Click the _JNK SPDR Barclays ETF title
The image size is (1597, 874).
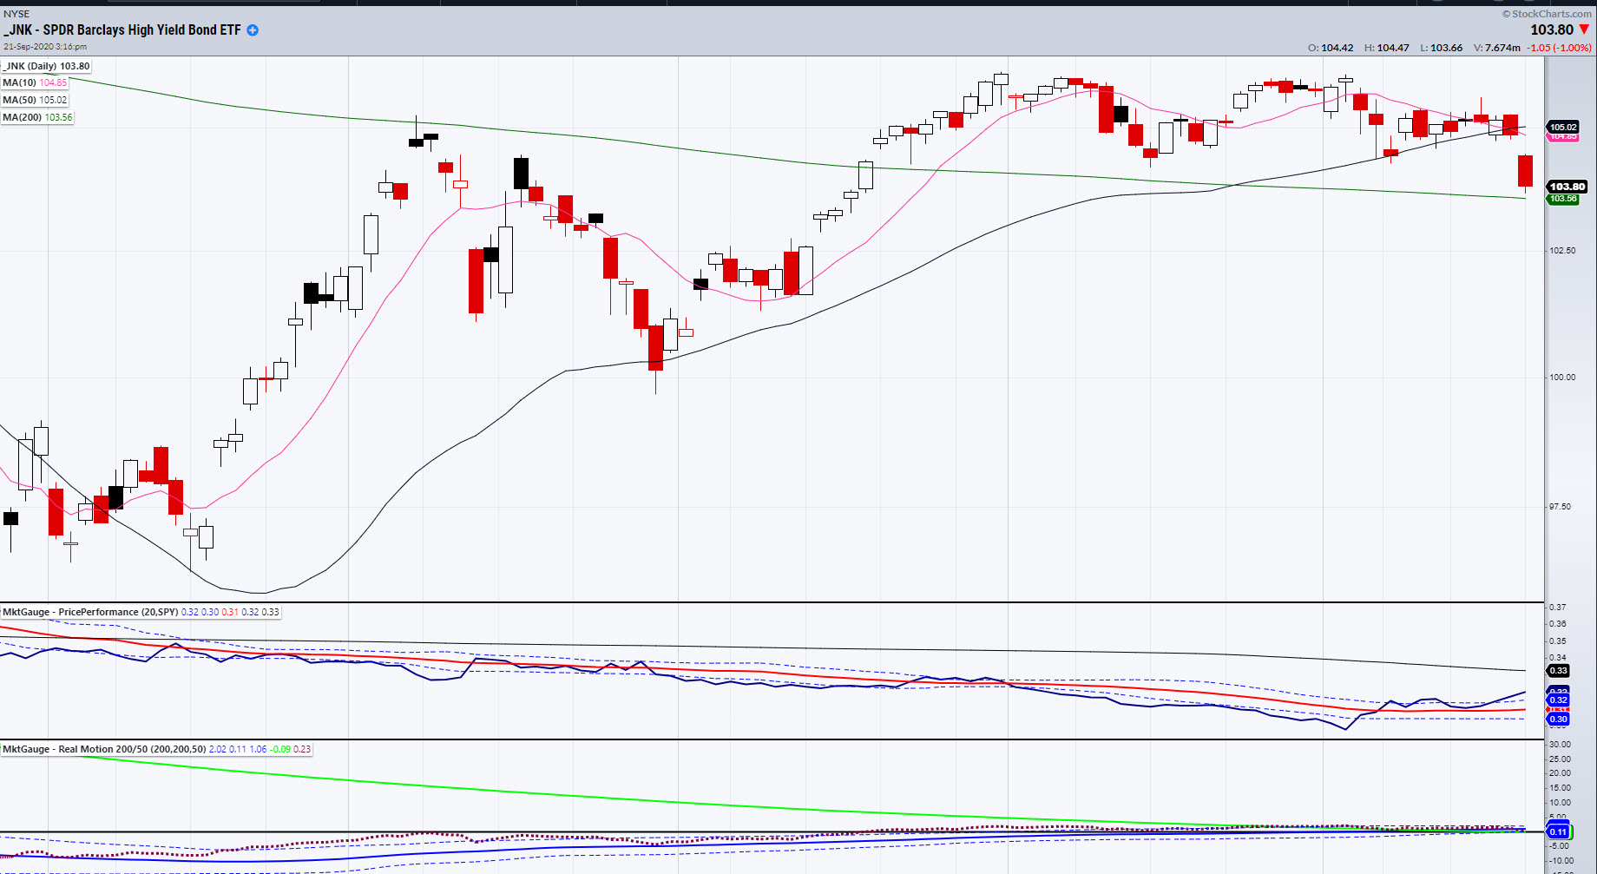point(122,30)
